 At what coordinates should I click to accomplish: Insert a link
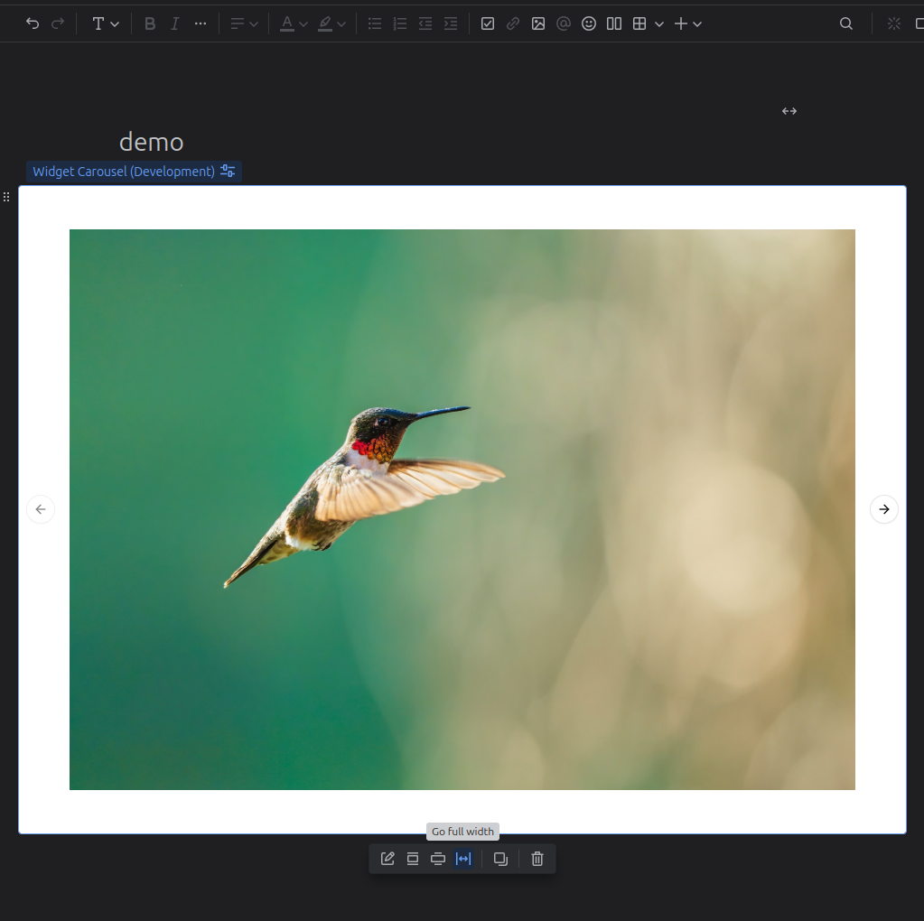pyautogui.click(x=513, y=23)
